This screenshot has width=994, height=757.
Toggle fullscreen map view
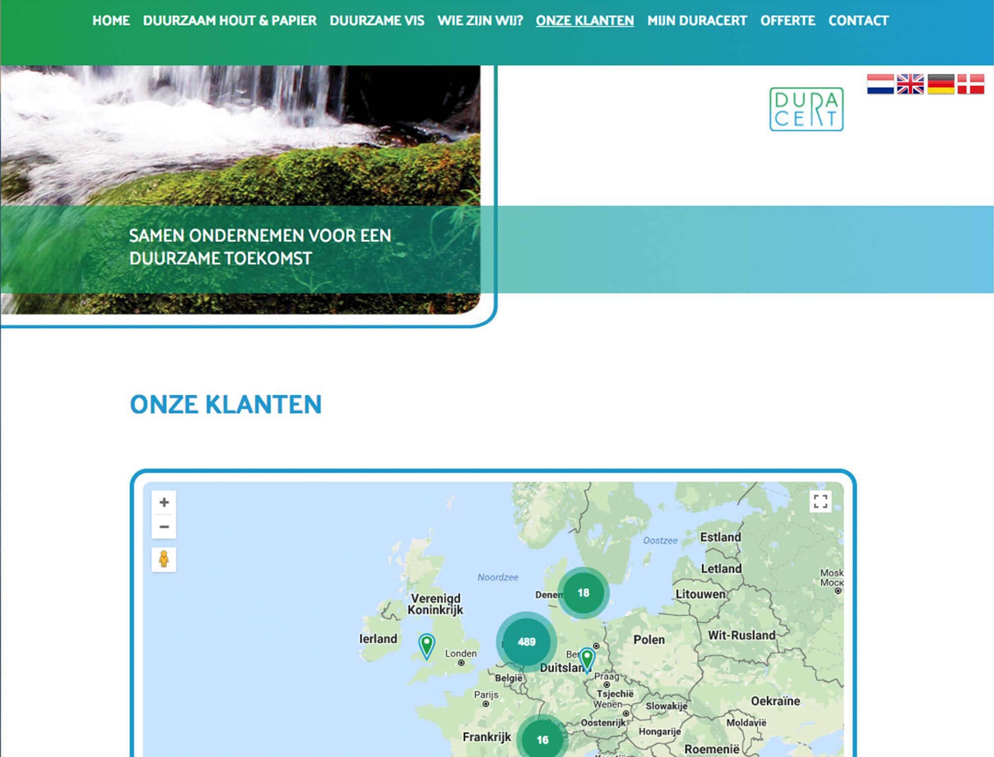(820, 501)
